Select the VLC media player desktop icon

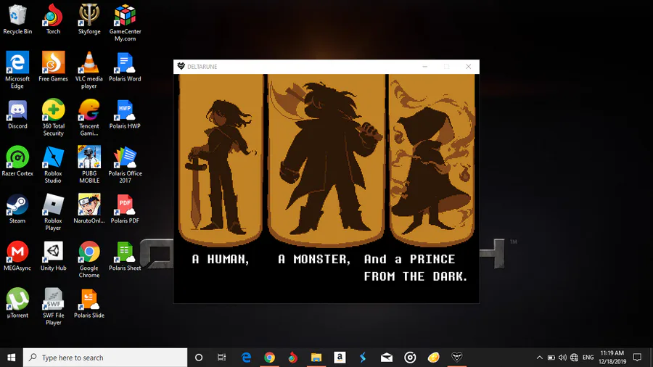[x=89, y=70]
